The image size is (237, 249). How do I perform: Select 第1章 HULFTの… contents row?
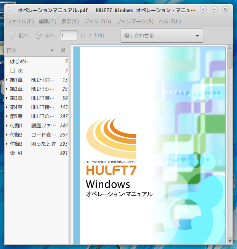coord(37,80)
